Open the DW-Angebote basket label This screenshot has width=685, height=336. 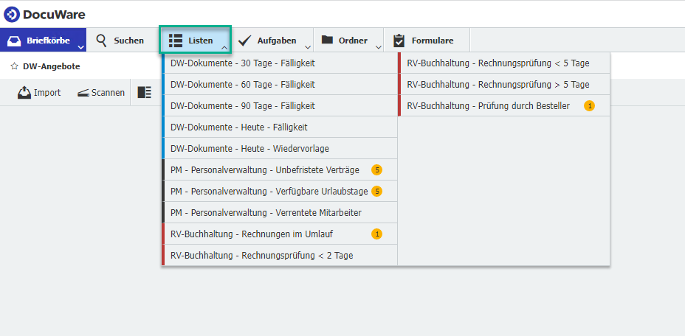(x=52, y=66)
